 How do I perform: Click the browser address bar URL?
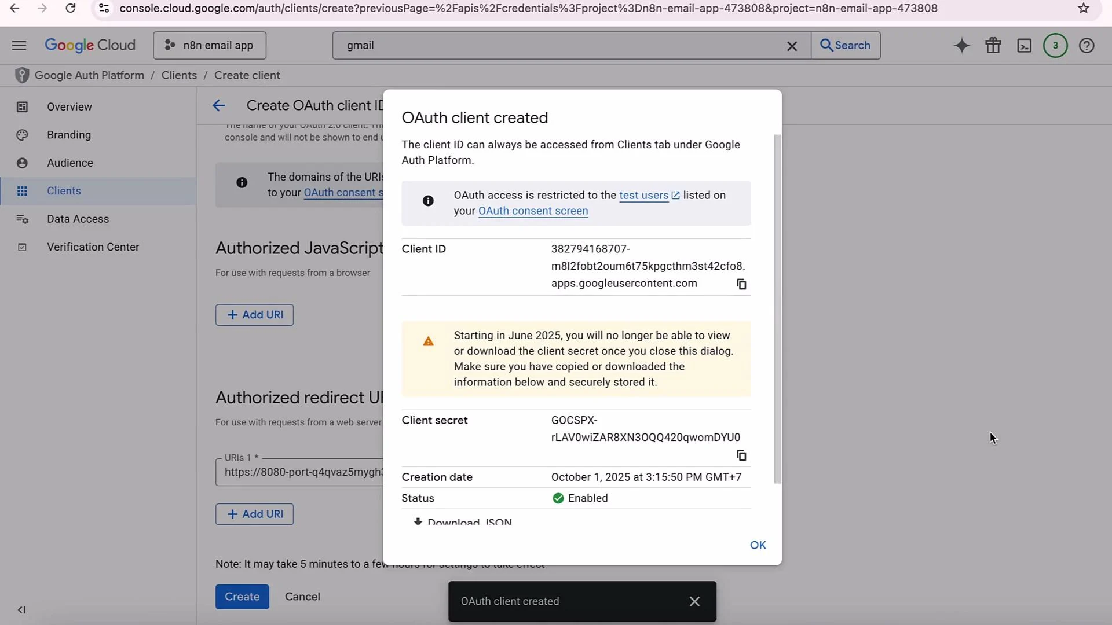(x=528, y=8)
